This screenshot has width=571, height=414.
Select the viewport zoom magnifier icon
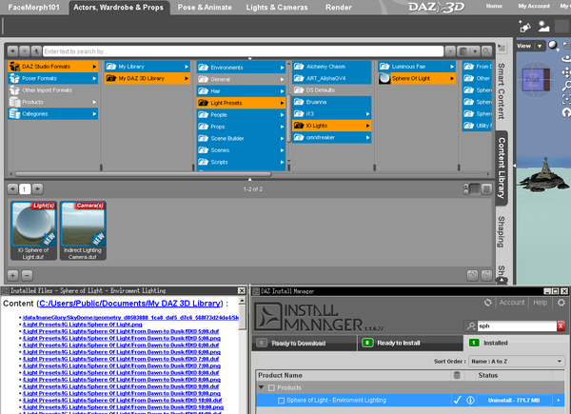click(x=566, y=86)
